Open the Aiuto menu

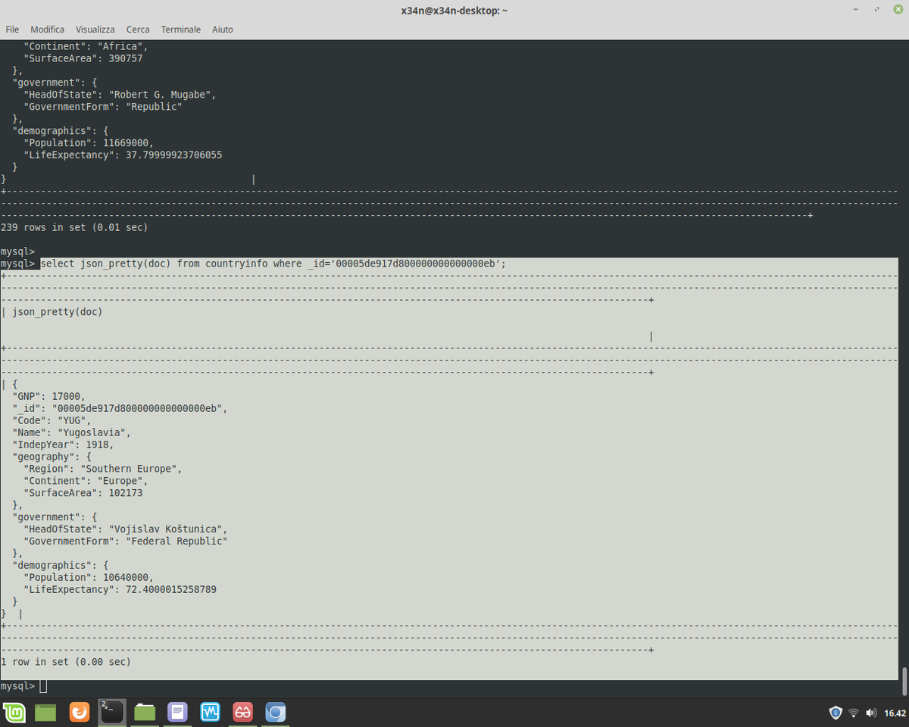pos(223,30)
